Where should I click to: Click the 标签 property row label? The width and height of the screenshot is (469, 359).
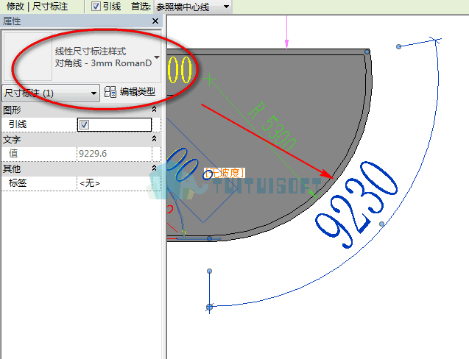point(18,182)
